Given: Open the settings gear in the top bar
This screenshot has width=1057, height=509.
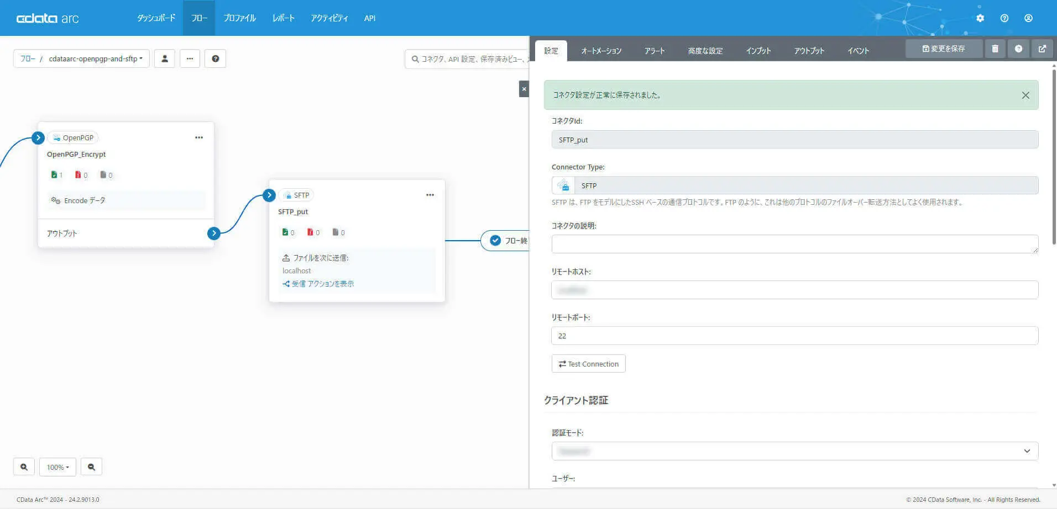Looking at the screenshot, I should point(980,18).
